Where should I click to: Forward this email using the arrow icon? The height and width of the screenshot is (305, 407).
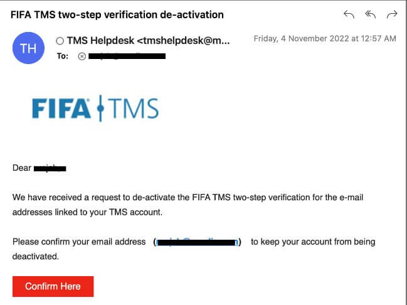[393, 14]
